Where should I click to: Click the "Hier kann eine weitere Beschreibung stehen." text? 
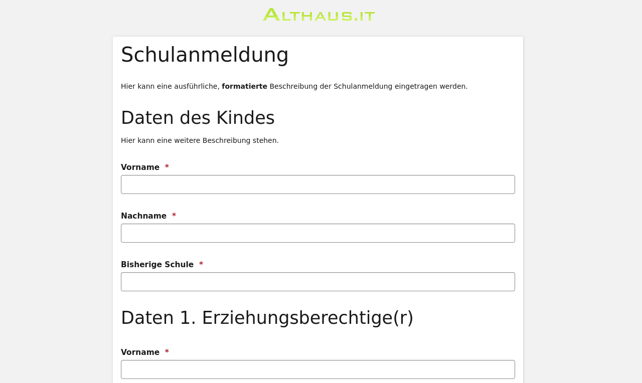[200, 140]
